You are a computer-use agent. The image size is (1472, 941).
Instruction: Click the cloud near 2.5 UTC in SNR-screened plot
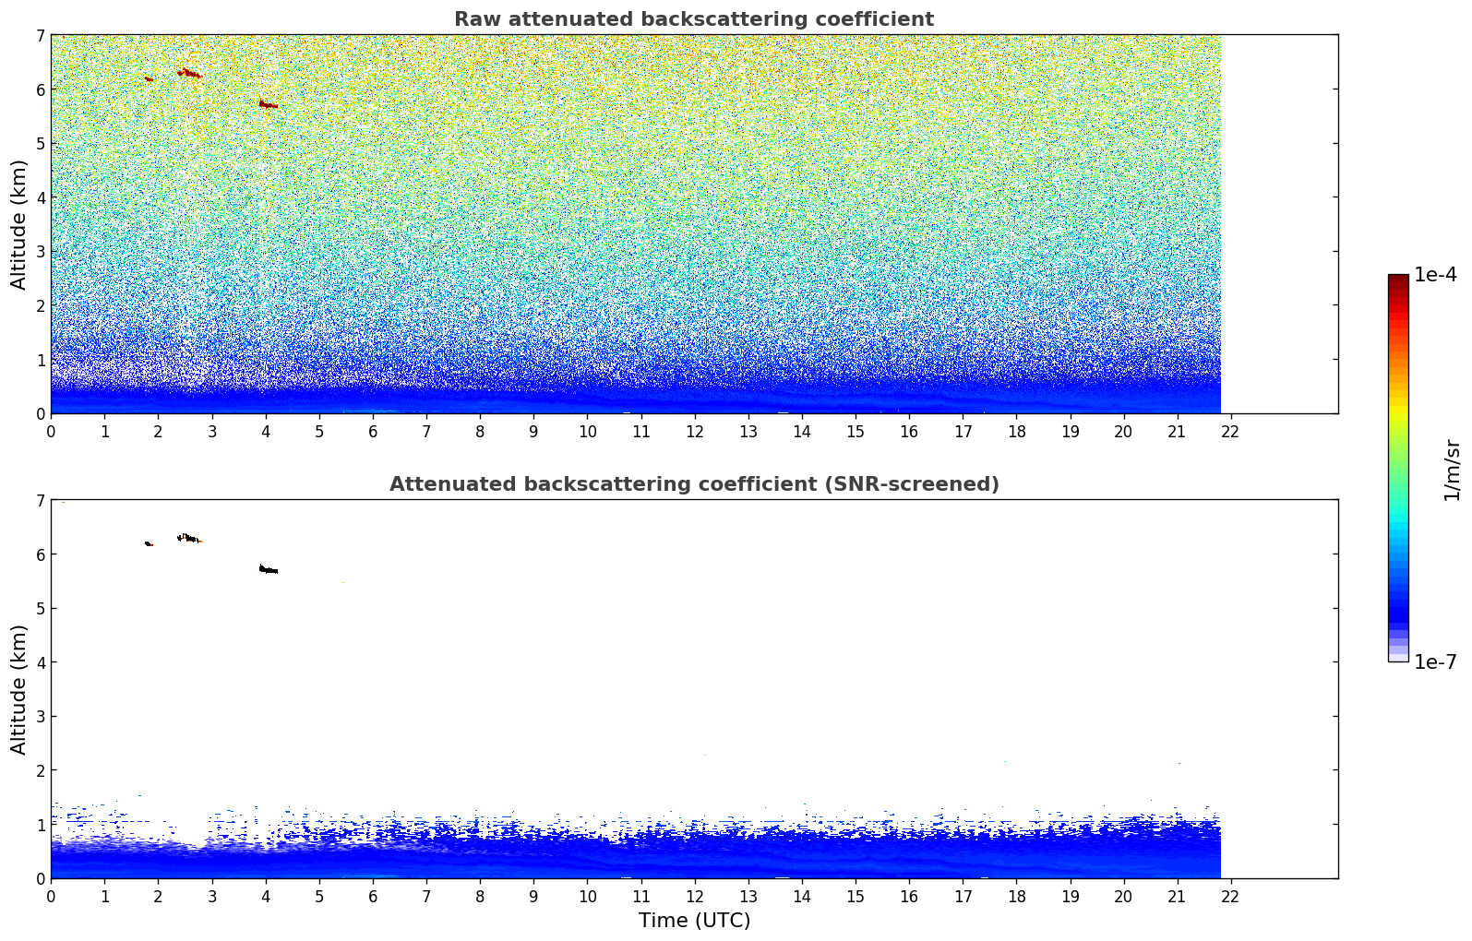[x=189, y=538]
